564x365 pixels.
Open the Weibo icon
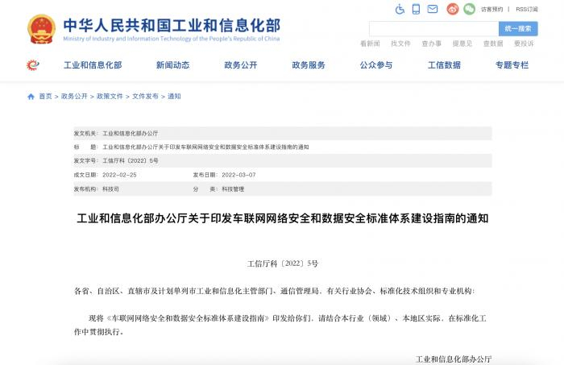(453, 9)
